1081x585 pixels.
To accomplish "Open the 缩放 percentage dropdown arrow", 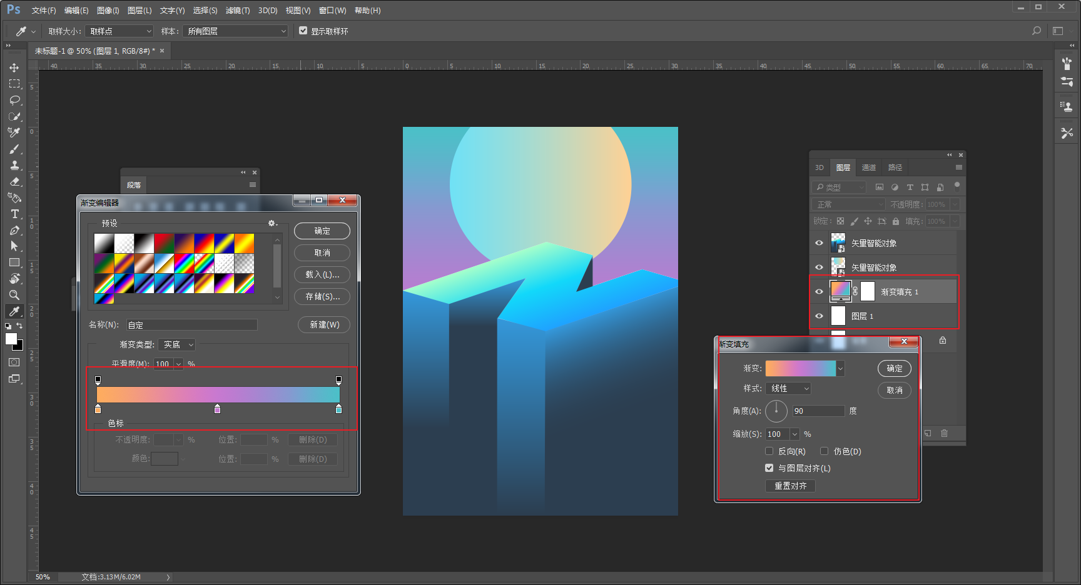I will pos(794,434).
